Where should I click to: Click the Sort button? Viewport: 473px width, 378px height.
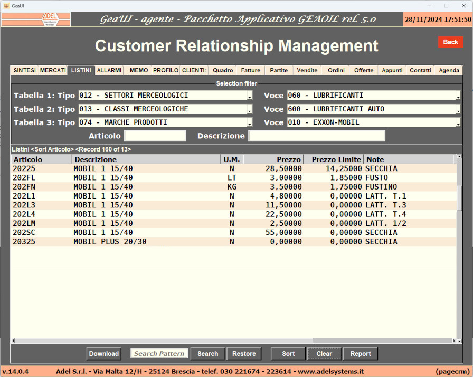point(288,354)
